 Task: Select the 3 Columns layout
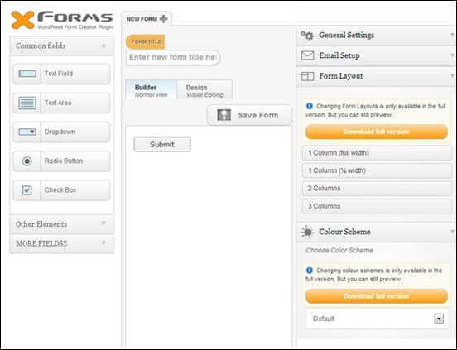pos(377,206)
